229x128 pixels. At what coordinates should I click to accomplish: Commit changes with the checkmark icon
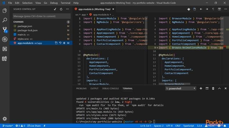[x=55, y=9]
